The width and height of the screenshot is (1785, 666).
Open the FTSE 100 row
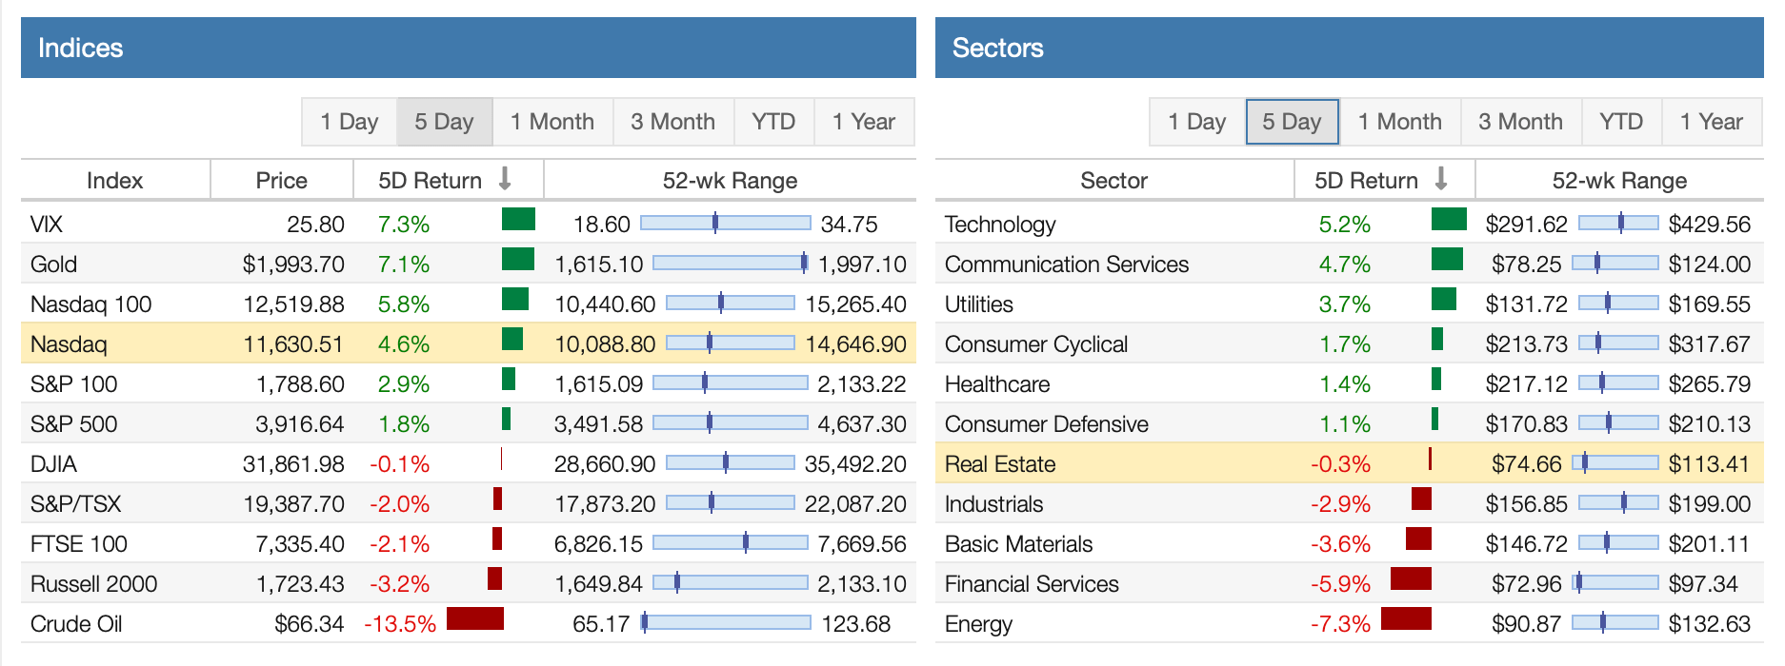tap(469, 543)
